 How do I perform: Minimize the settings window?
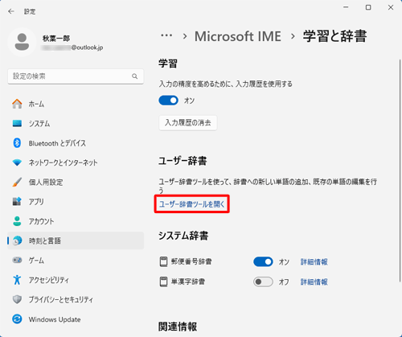tap(346, 7)
